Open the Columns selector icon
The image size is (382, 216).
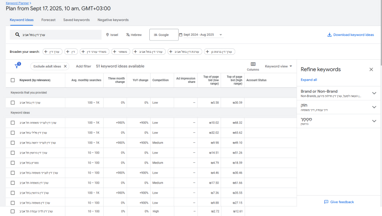click(253, 64)
